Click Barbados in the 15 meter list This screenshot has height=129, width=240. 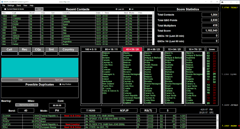170,72
